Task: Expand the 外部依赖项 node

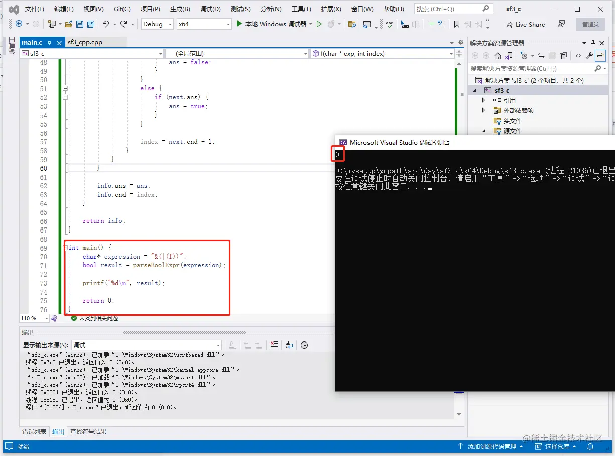Action: [x=483, y=110]
